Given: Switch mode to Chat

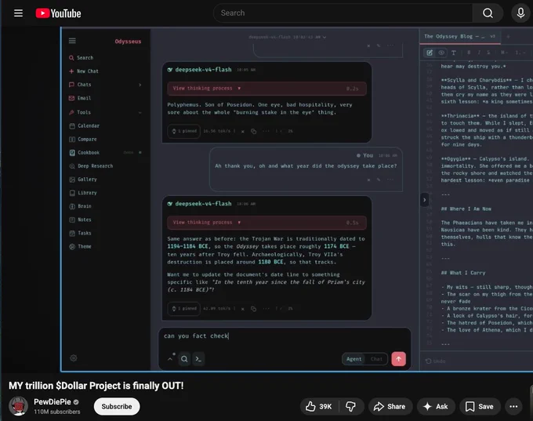Looking at the screenshot, I should [x=376, y=359].
